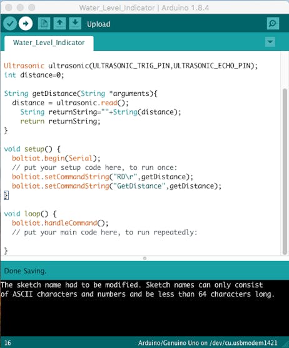Click the divider handle above the console
Viewport: 289px width, 348px height.
[x=144, y=258]
